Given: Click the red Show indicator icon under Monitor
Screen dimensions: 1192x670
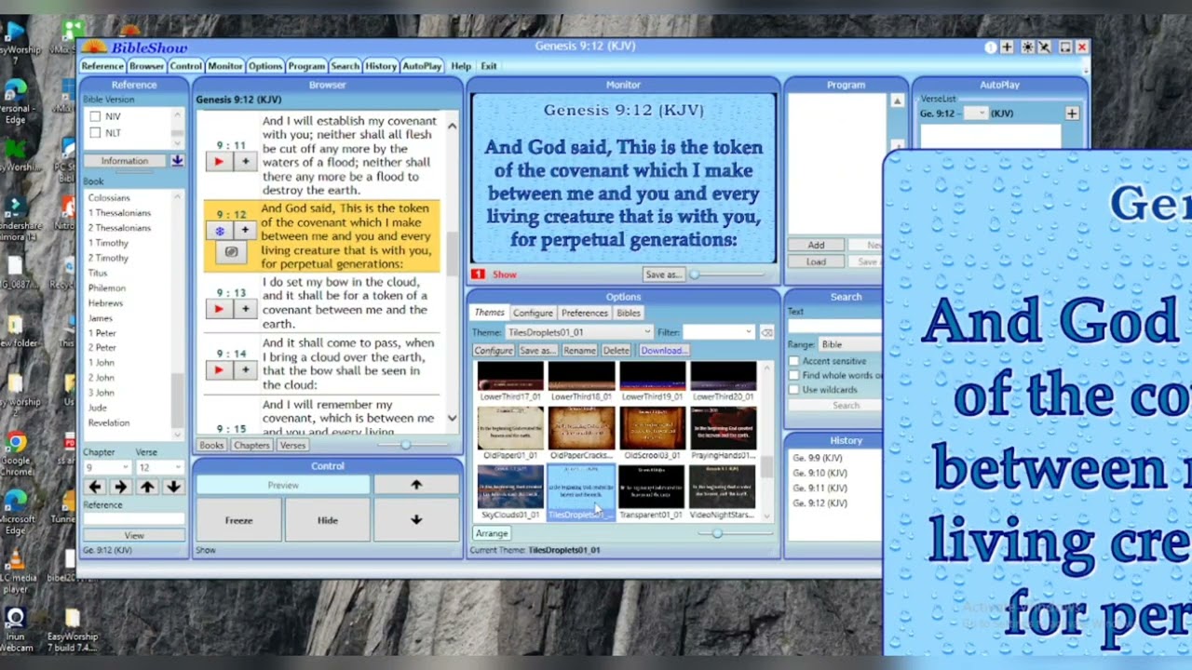Looking at the screenshot, I should tap(478, 275).
